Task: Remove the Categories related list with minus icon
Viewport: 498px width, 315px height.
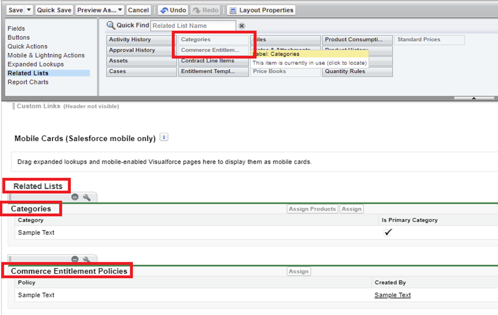Action: click(x=75, y=197)
